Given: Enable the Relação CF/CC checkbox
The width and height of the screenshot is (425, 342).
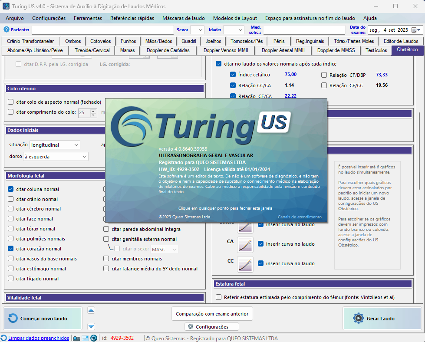Looking at the screenshot, I should pyautogui.click(x=324, y=85).
